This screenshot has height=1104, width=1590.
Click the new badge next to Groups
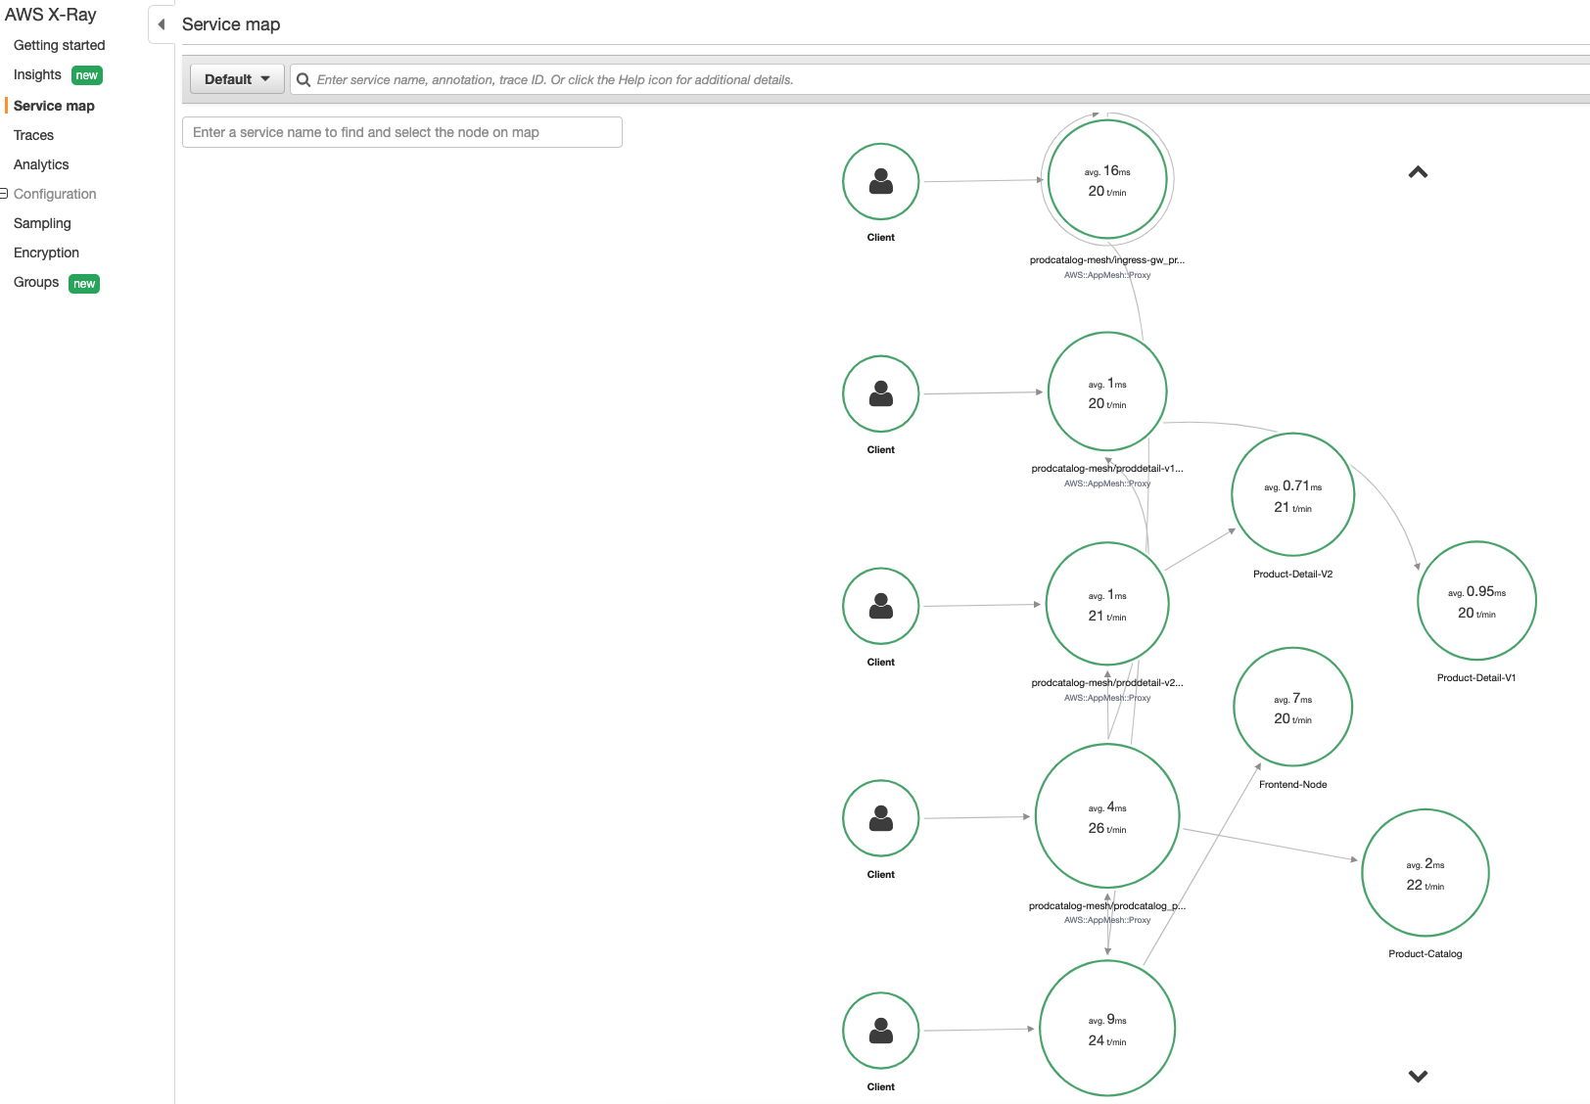[84, 284]
